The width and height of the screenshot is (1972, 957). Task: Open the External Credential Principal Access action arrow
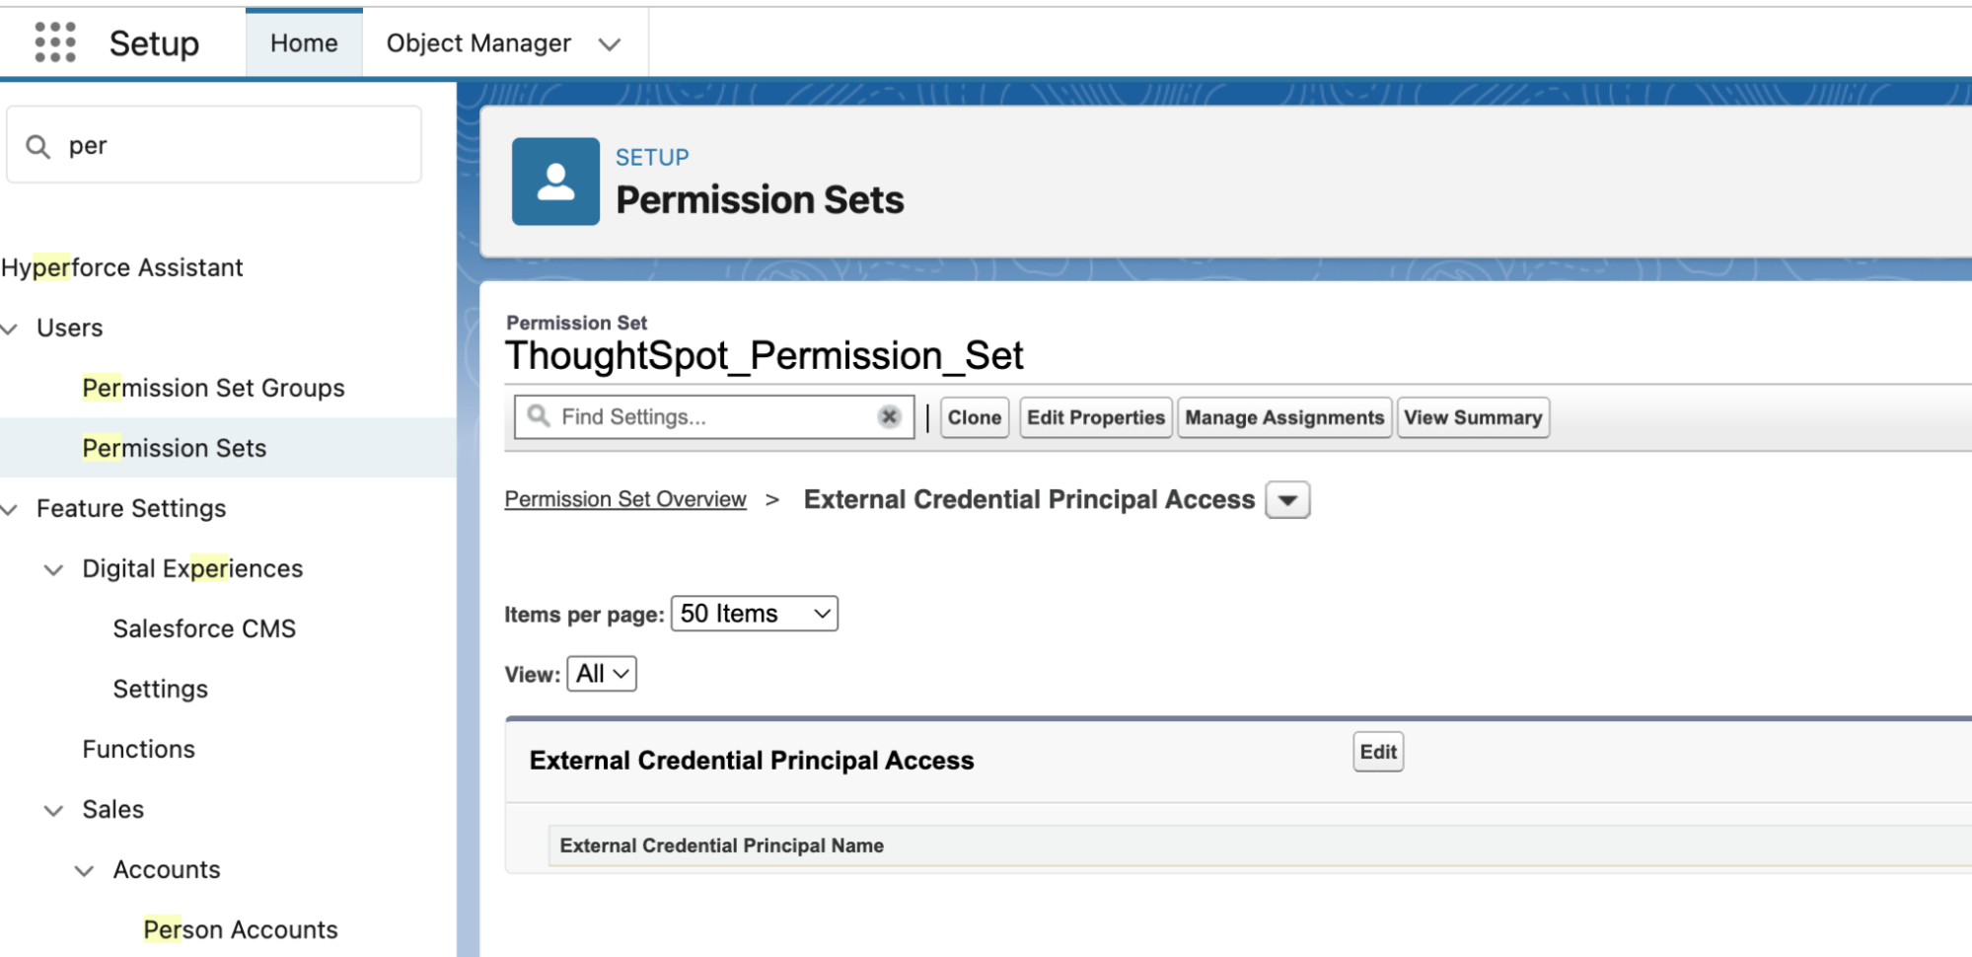pyautogui.click(x=1286, y=499)
